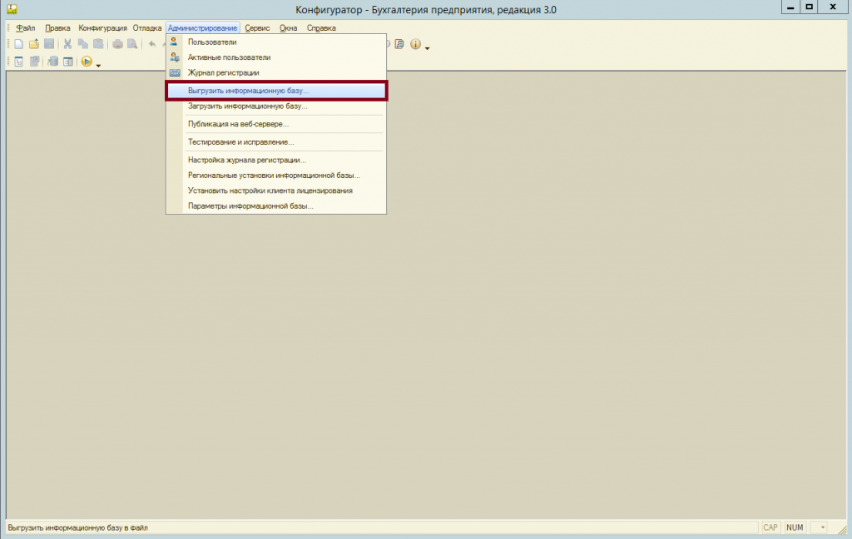The width and height of the screenshot is (852, 539).
Task: Select Тестирование и исправление...
Action: point(276,141)
